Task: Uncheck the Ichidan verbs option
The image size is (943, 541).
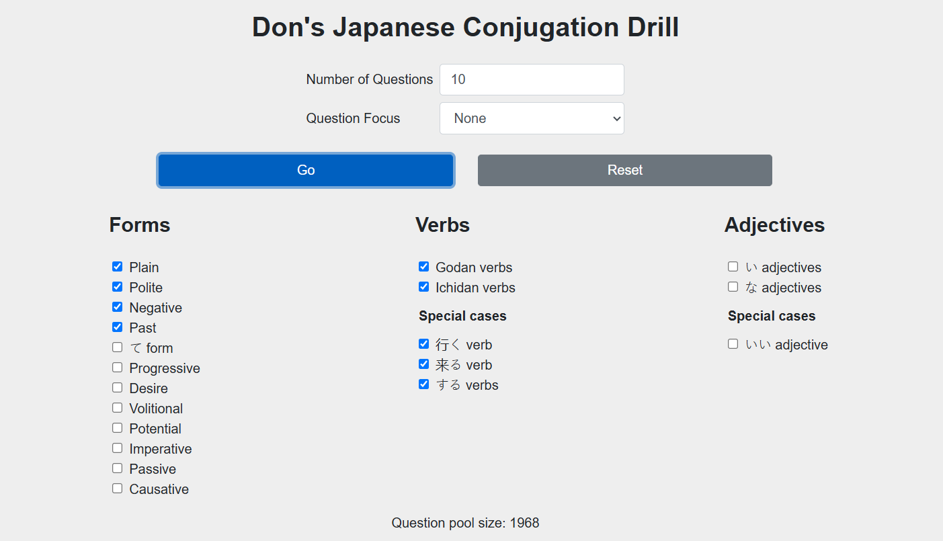Action: (423, 286)
